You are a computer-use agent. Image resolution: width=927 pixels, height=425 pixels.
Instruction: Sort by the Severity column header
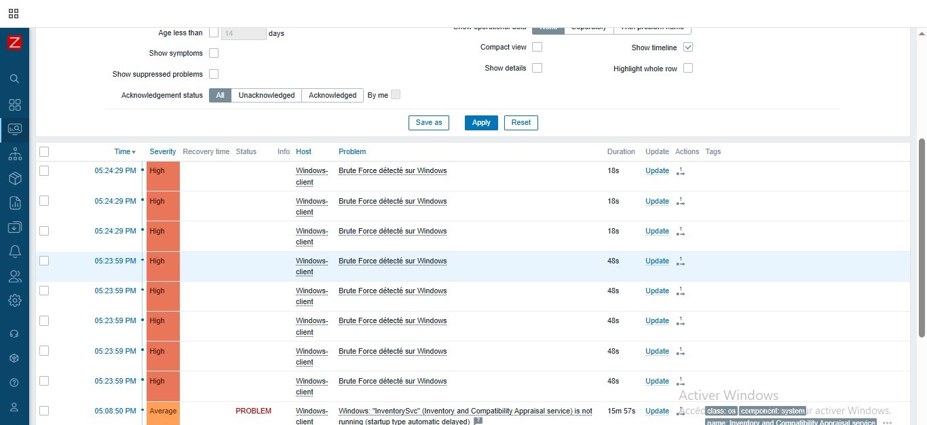(163, 151)
